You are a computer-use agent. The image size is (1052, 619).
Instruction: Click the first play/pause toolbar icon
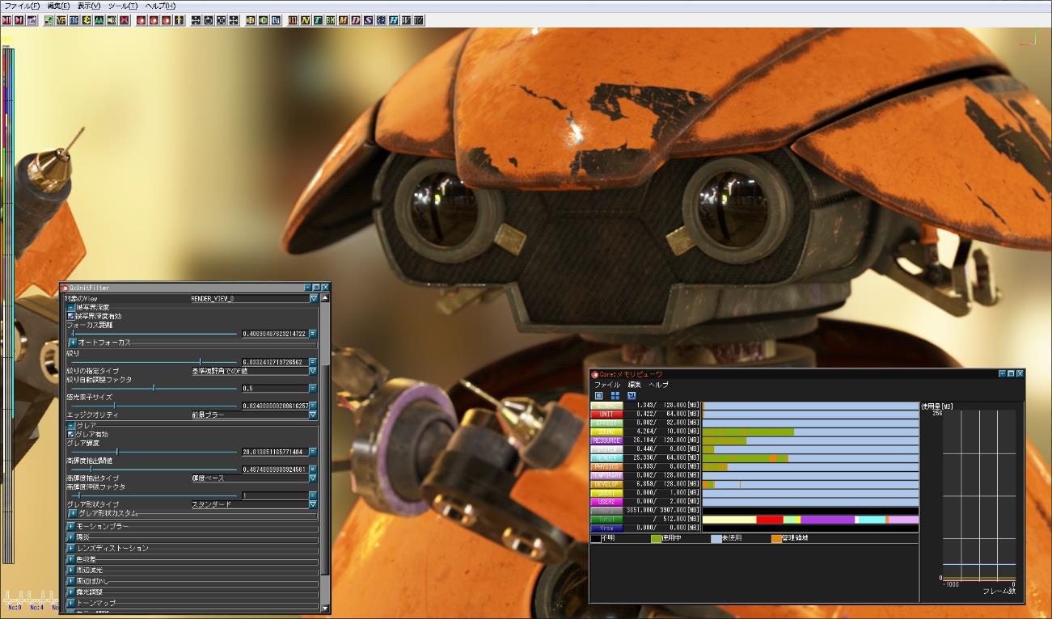6,20
